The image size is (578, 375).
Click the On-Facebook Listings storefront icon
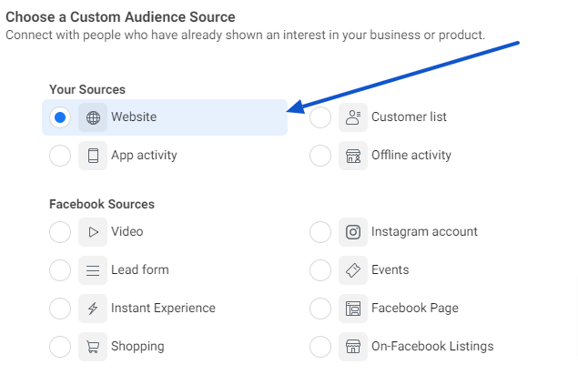353,347
